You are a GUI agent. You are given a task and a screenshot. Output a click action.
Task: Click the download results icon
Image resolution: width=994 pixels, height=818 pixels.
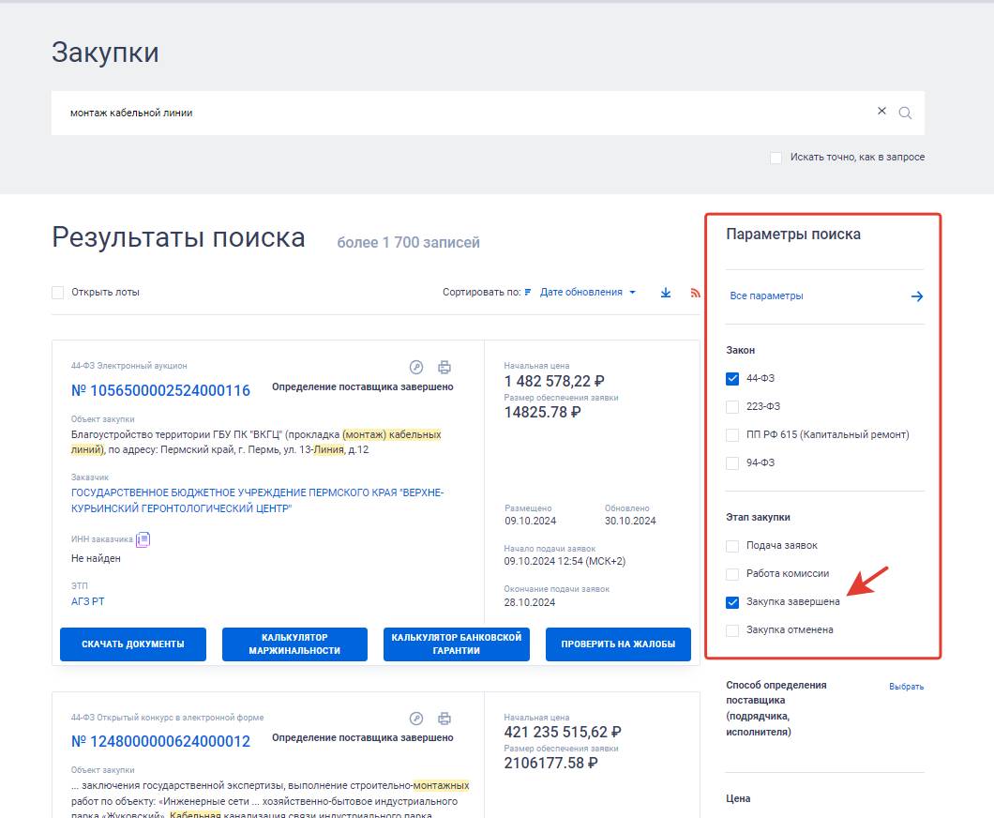click(666, 292)
